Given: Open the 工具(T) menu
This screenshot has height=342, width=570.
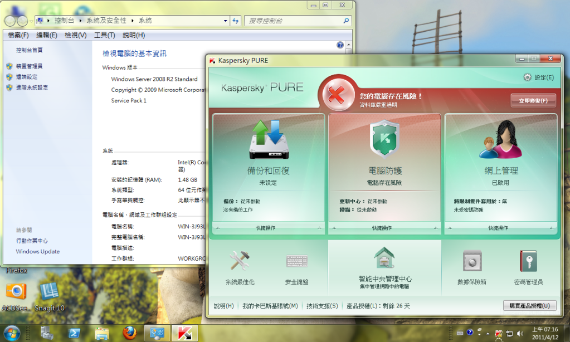Looking at the screenshot, I should [x=104, y=35].
